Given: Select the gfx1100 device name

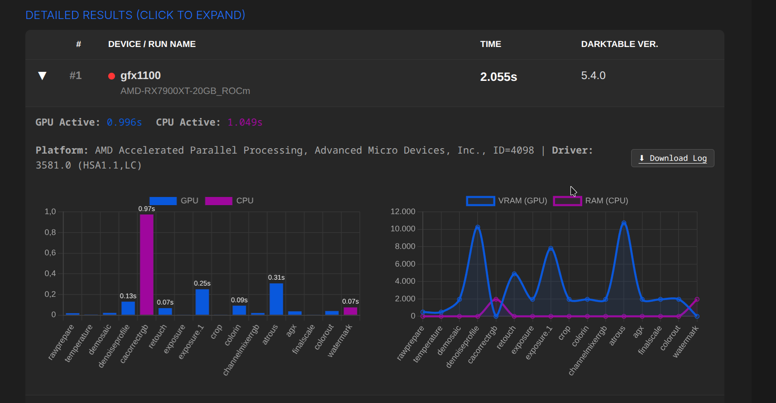Looking at the screenshot, I should click(x=140, y=75).
